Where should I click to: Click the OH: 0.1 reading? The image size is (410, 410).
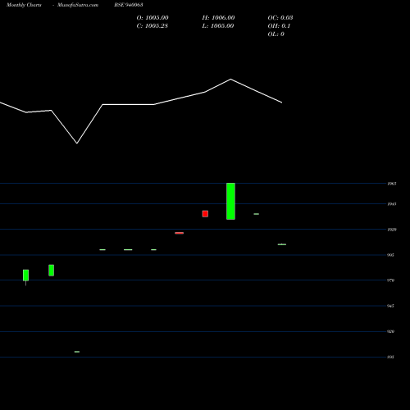(279, 26)
